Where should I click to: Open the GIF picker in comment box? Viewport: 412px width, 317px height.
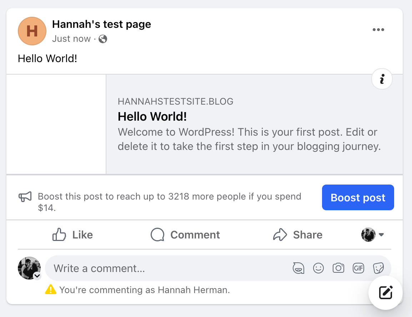(x=358, y=268)
